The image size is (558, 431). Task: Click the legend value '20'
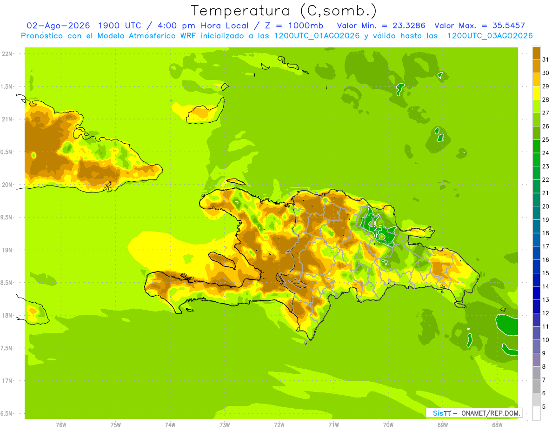point(546,206)
